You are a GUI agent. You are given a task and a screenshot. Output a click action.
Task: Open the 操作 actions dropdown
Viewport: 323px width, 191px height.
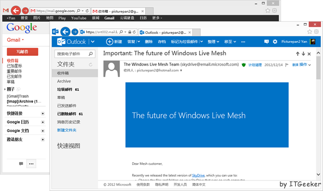pos(305,65)
